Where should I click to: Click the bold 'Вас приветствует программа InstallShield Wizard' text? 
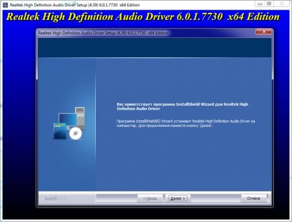click(x=182, y=106)
